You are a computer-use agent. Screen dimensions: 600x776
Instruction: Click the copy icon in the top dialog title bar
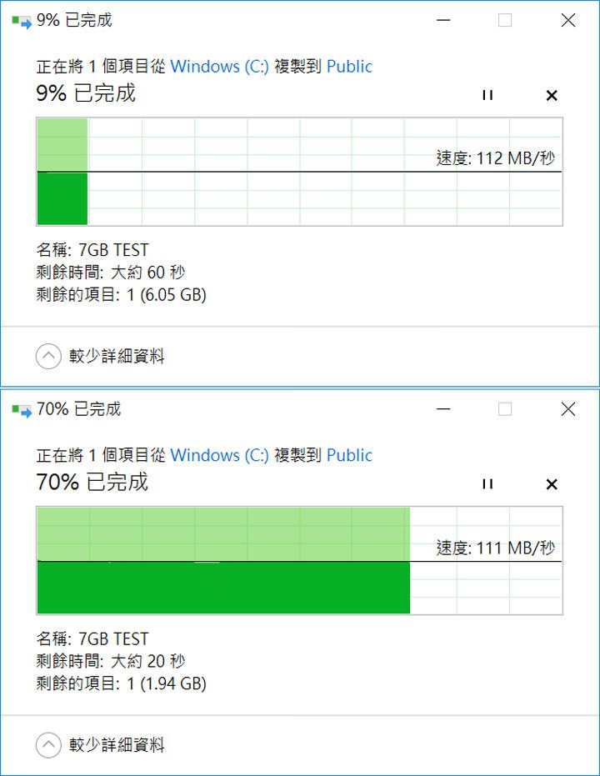click(18, 19)
